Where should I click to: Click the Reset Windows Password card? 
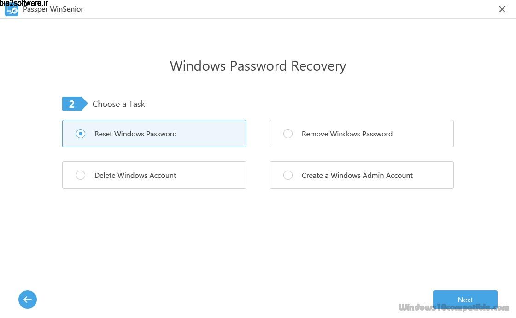point(154,134)
